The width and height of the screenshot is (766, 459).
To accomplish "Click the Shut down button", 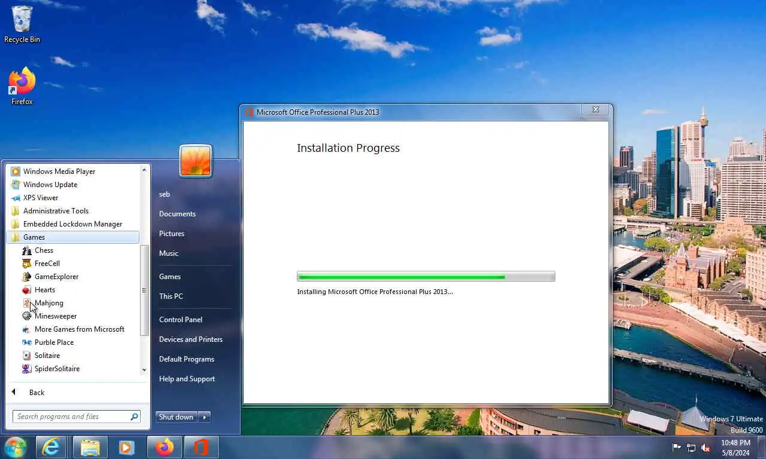I will 176,417.
